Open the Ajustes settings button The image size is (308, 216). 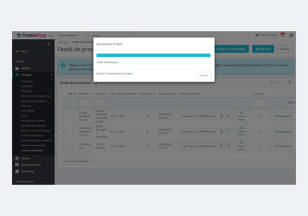pos(263,49)
